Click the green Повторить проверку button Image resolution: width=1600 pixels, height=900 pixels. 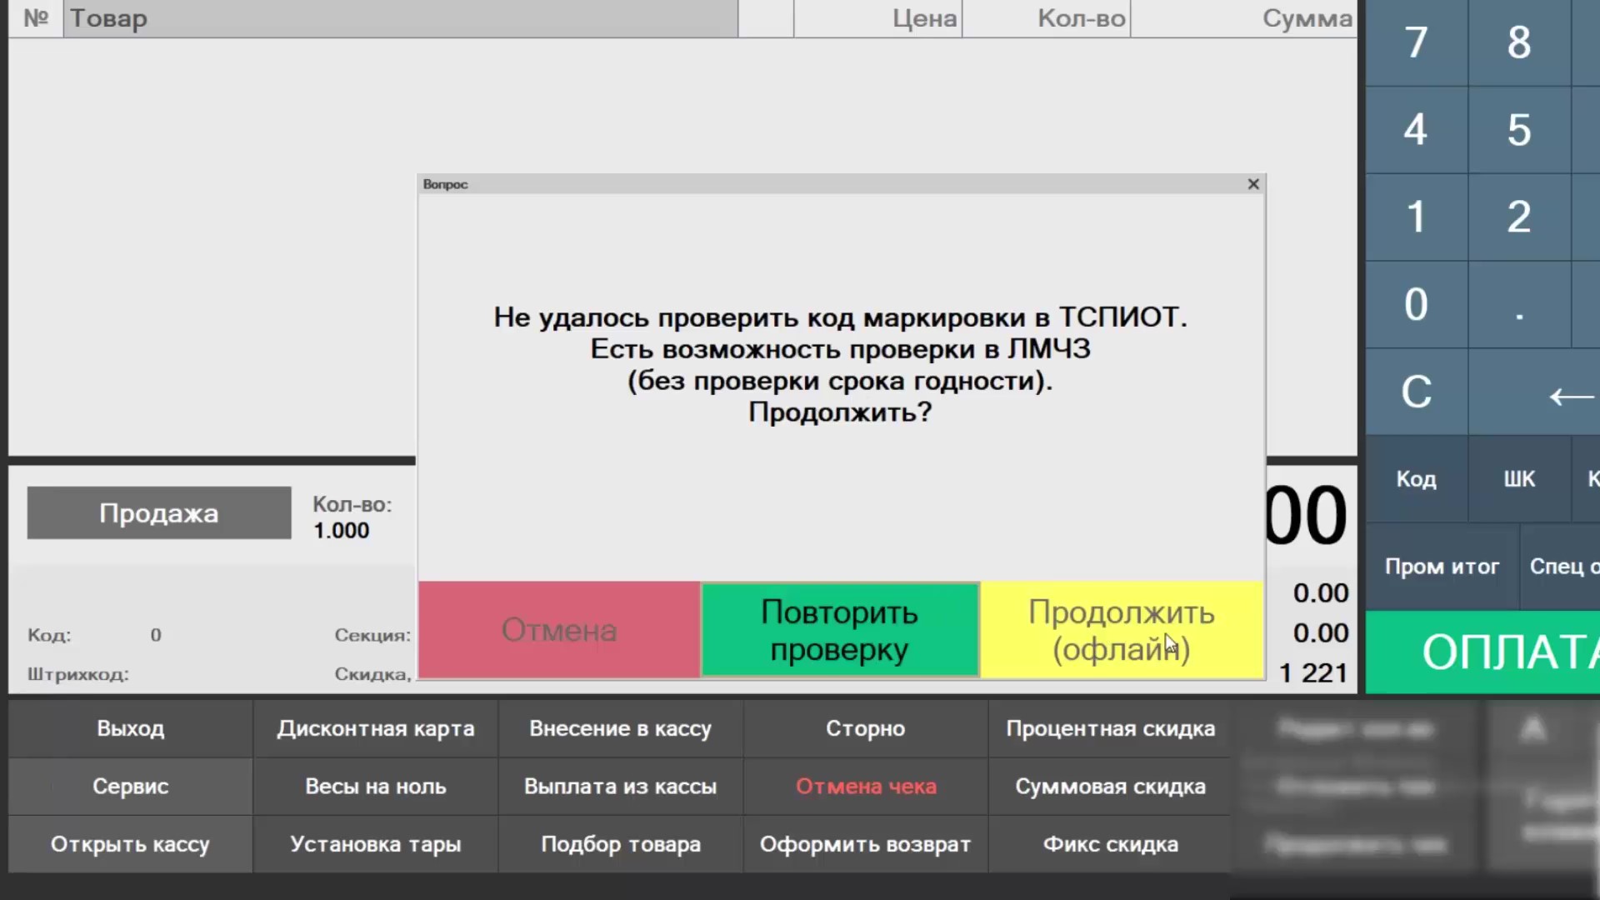tap(840, 630)
